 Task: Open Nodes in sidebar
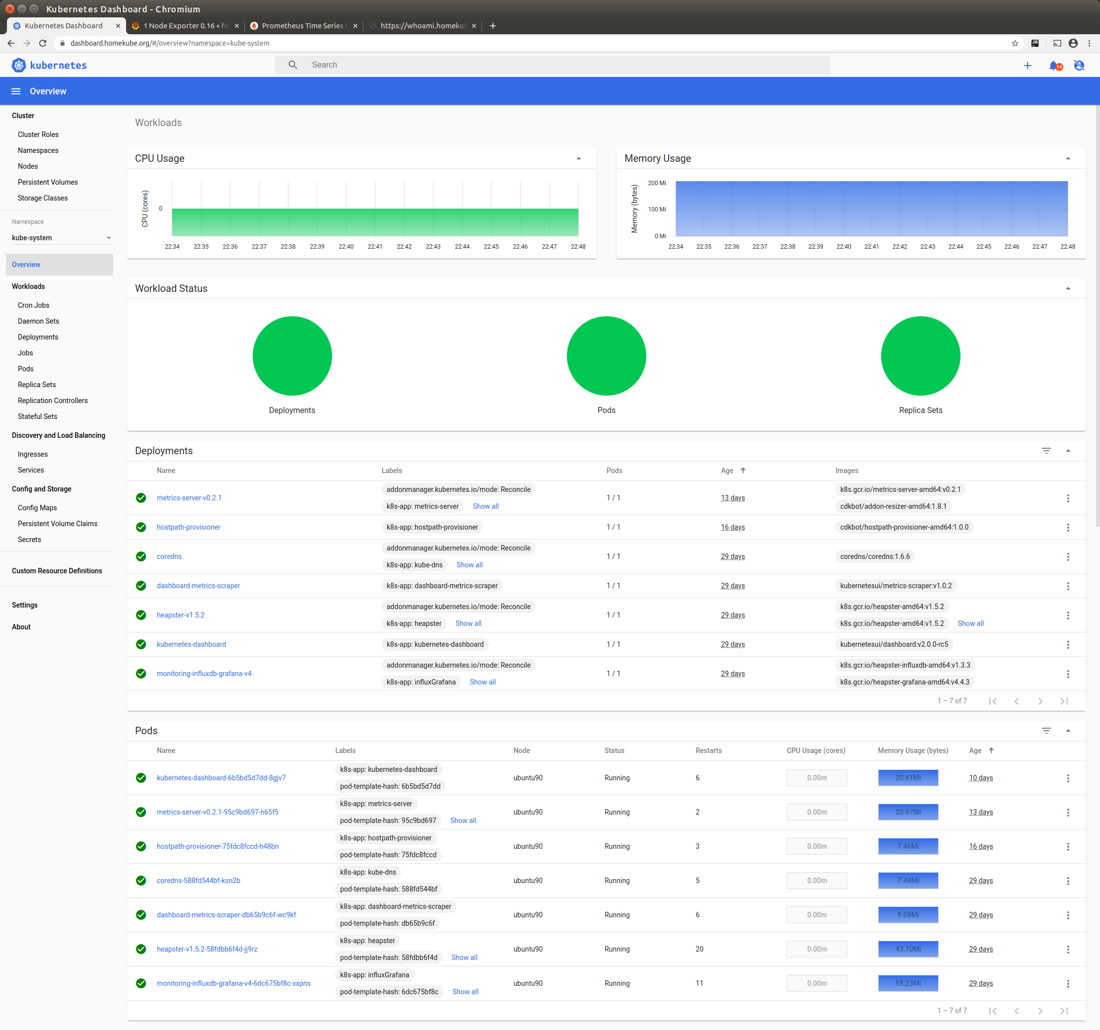pyautogui.click(x=28, y=166)
